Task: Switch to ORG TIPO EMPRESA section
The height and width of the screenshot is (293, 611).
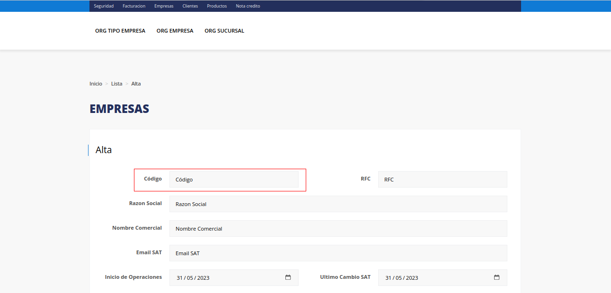Action: 120,31
